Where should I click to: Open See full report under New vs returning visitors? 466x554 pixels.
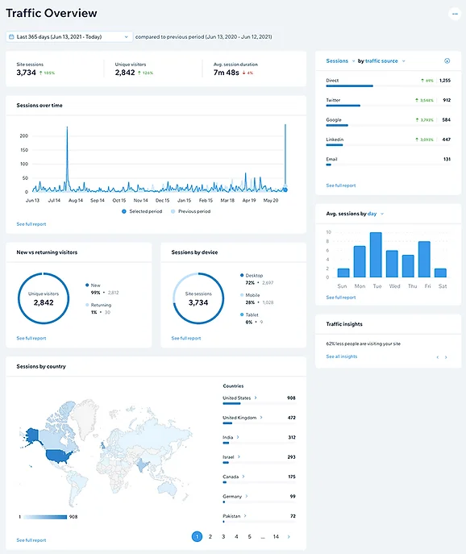tap(31, 338)
